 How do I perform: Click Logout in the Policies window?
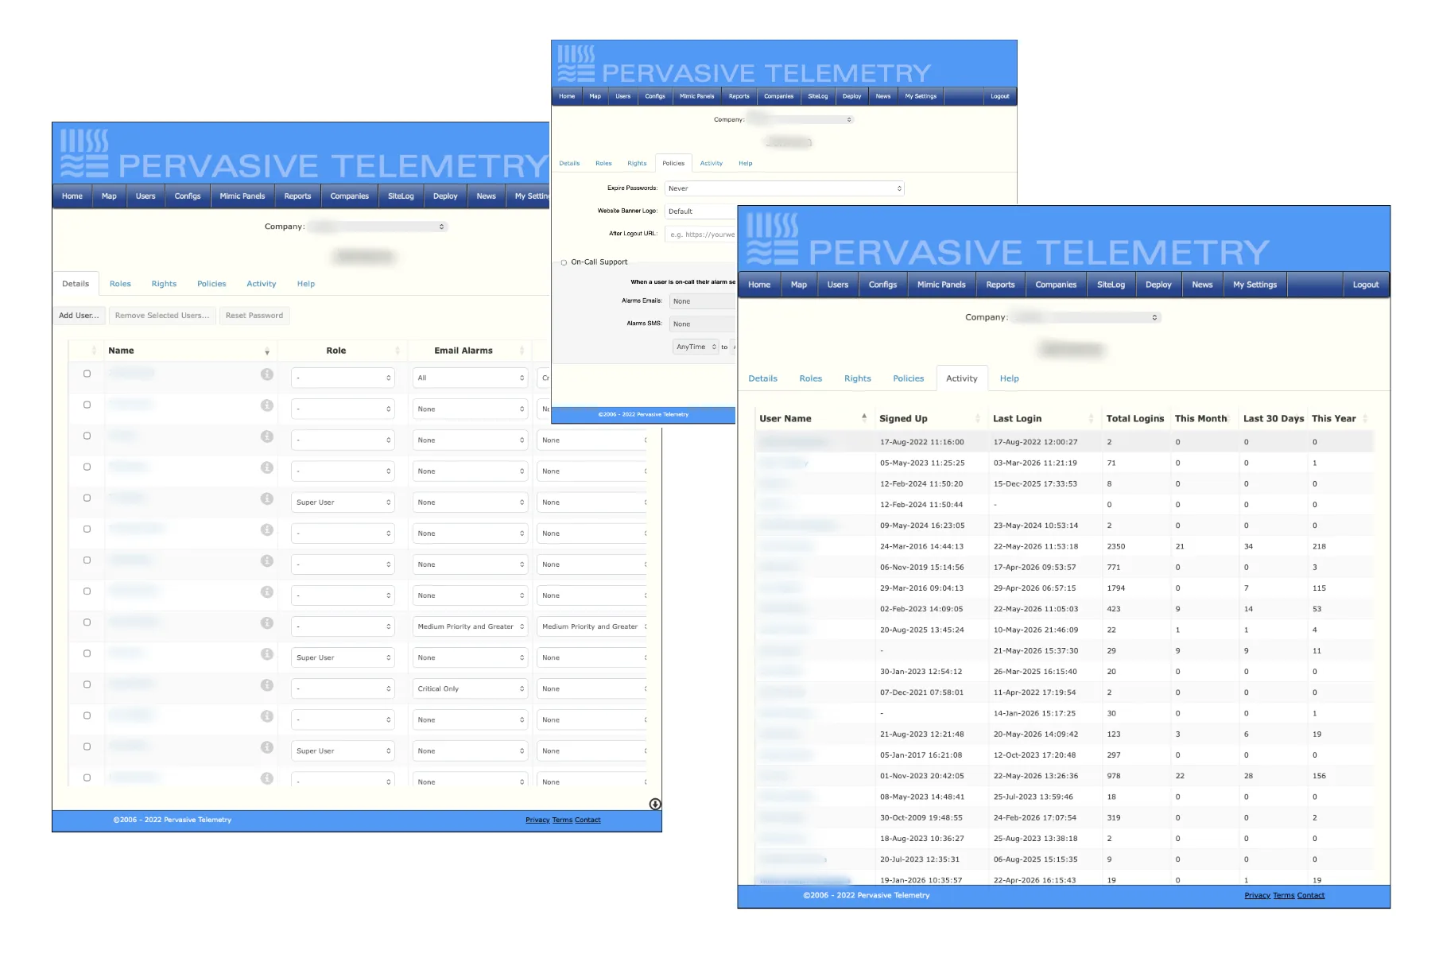[1000, 96]
